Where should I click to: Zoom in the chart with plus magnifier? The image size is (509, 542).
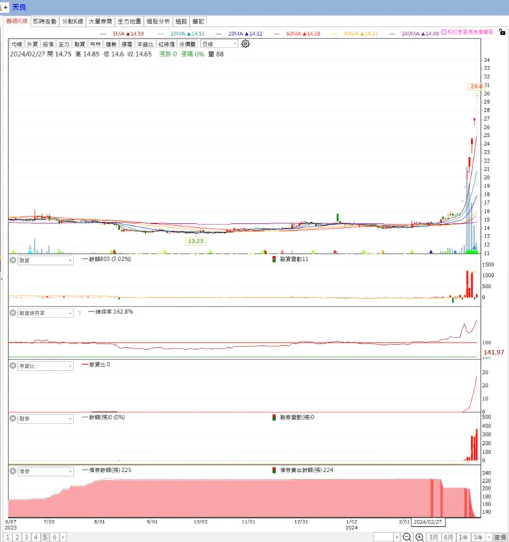click(420, 537)
